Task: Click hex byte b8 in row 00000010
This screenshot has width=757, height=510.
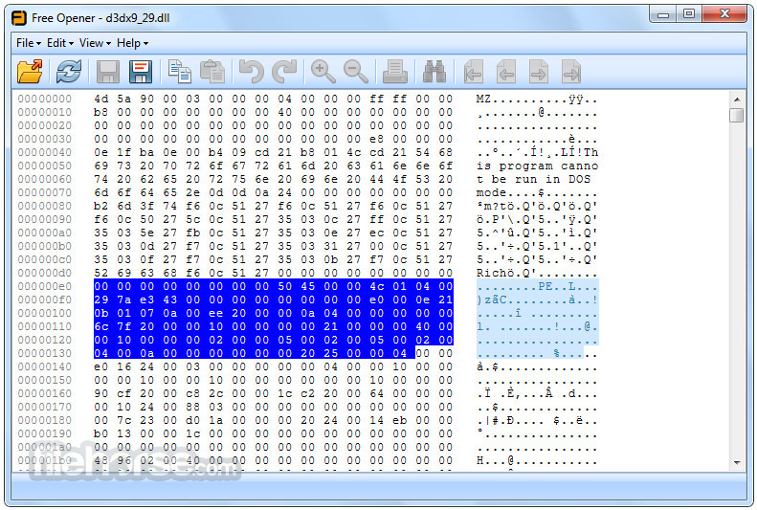Action: tap(100, 112)
